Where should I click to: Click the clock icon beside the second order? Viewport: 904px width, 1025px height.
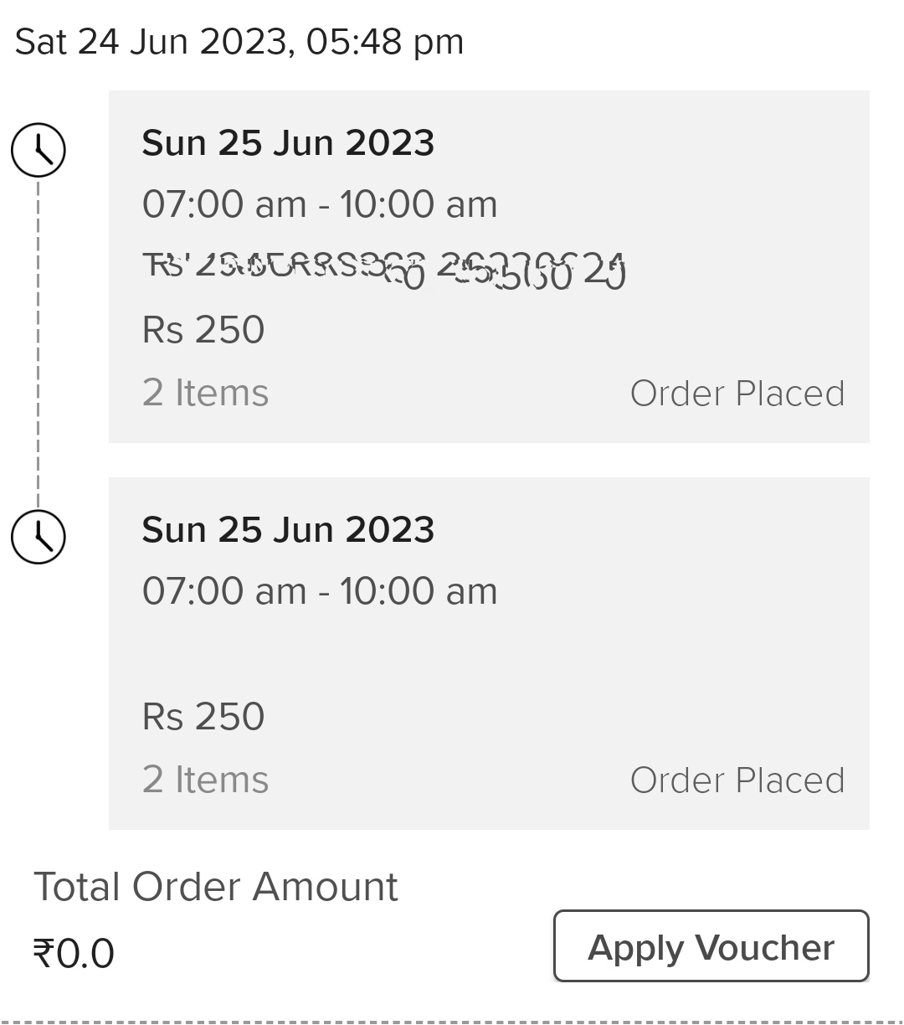(x=38, y=536)
